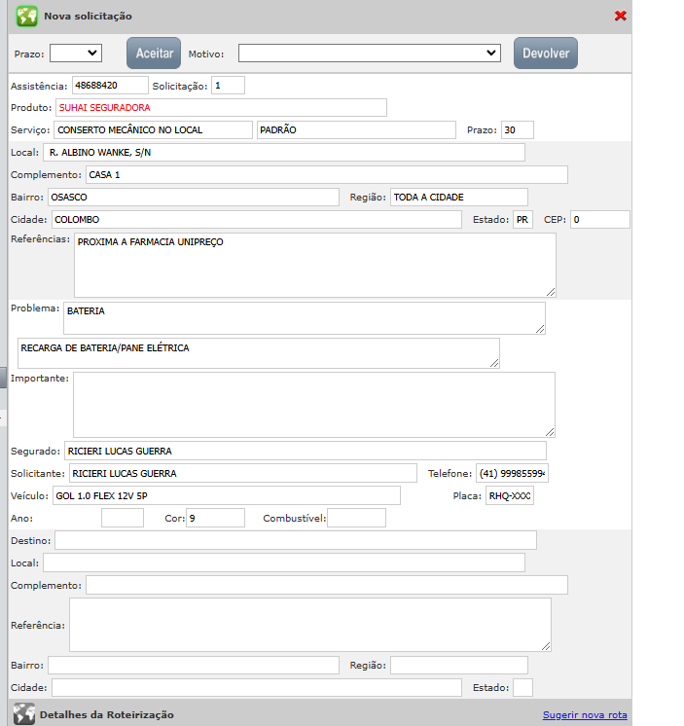
Task: Click the destination Cidade field
Action: [x=257, y=688]
